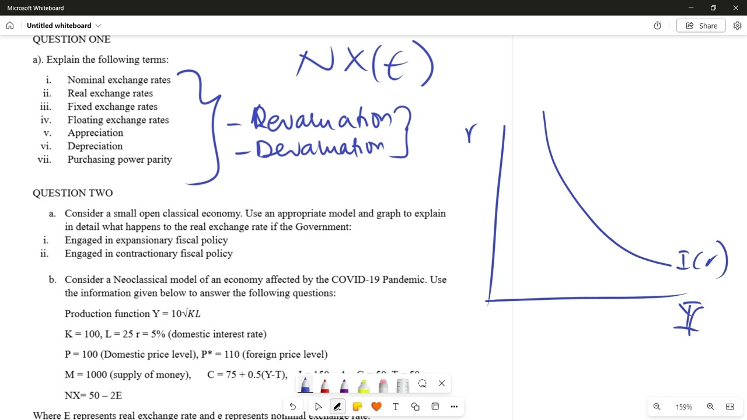This screenshot has height=420, width=747.
Task: Open the templates panel
Action: tap(435, 407)
